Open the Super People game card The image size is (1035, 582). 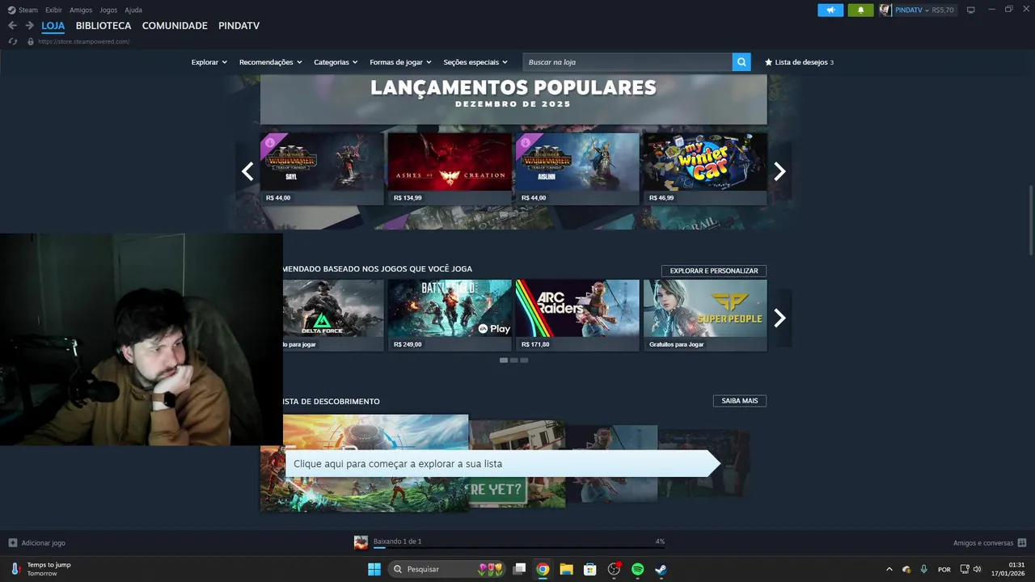[705, 315]
